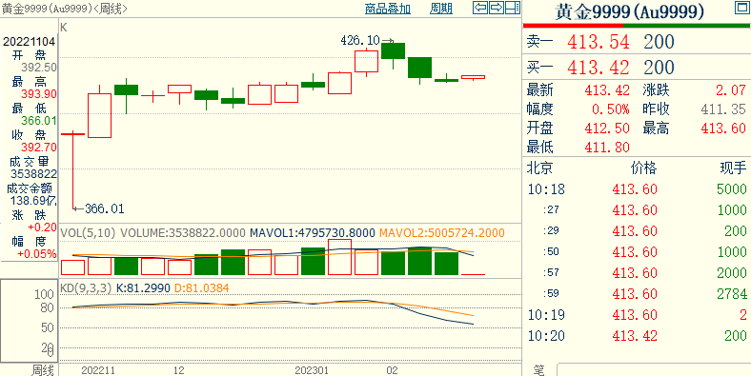This screenshot has width=751, height=376.
Task: Select the 10:20 trade row
Action: pos(637,336)
